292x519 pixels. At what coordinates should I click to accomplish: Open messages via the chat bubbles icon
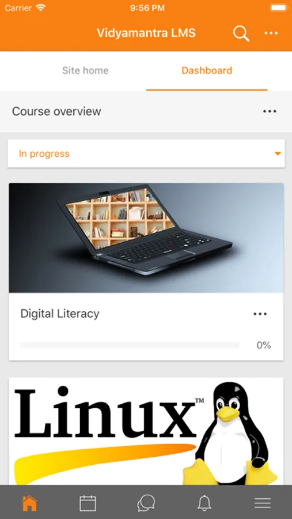pos(146,503)
